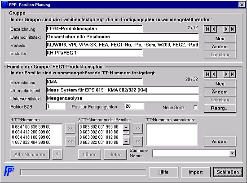Create new group with Neu button
Image resolution: width=247 pixels, height=183 pixels.
(220, 39)
